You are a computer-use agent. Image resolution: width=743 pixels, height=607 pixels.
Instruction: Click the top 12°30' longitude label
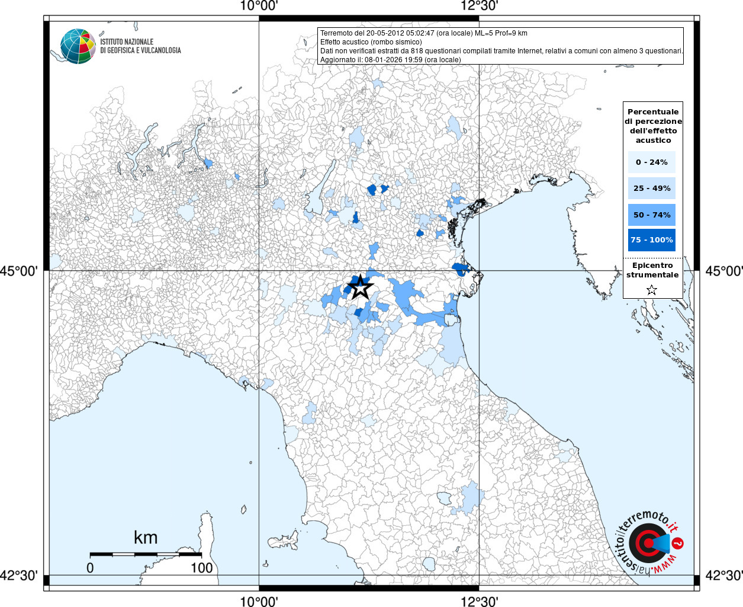pos(479,6)
